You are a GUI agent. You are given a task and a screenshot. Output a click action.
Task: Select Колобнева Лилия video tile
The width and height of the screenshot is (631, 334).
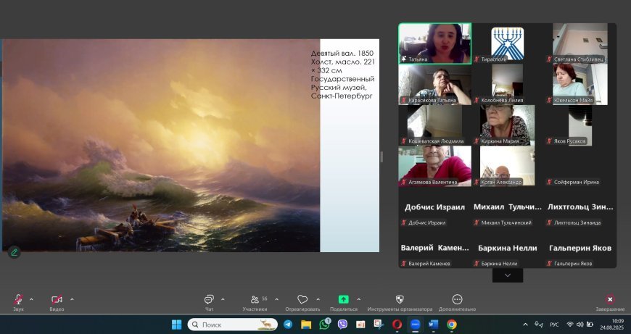coord(508,84)
